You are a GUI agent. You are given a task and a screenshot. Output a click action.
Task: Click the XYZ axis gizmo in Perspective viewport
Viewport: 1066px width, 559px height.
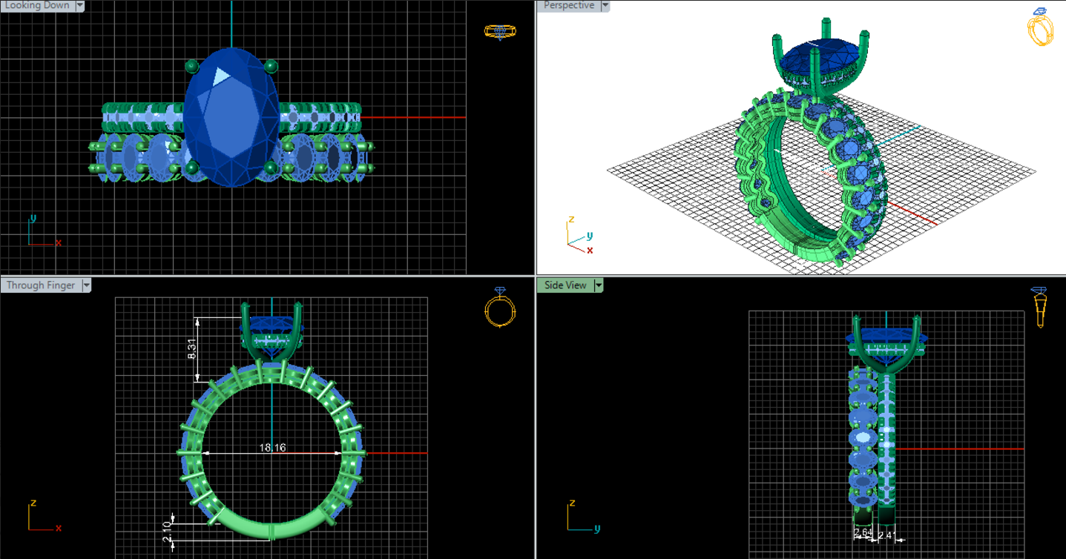pos(579,237)
